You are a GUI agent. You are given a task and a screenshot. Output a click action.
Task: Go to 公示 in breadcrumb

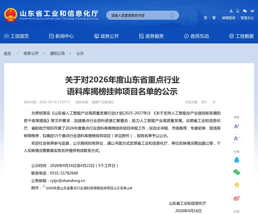pyautogui.click(x=80, y=53)
